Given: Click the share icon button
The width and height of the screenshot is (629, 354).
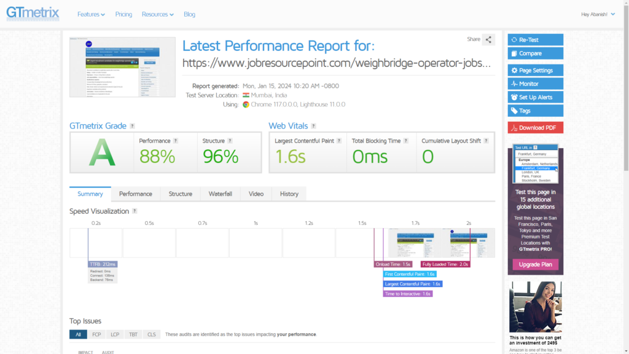Looking at the screenshot, I should tap(488, 39).
